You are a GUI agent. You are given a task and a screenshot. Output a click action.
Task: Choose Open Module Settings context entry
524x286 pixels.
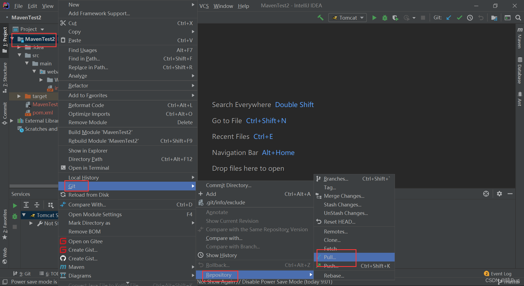click(x=128, y=214)
